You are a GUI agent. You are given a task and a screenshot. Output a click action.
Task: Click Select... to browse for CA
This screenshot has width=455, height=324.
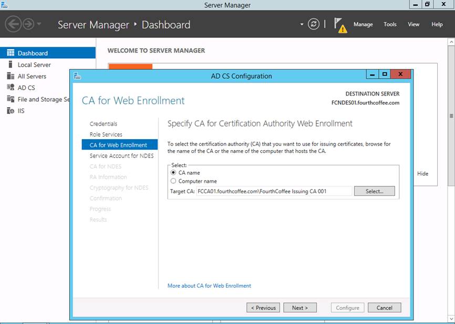click(x=374, y=191)
